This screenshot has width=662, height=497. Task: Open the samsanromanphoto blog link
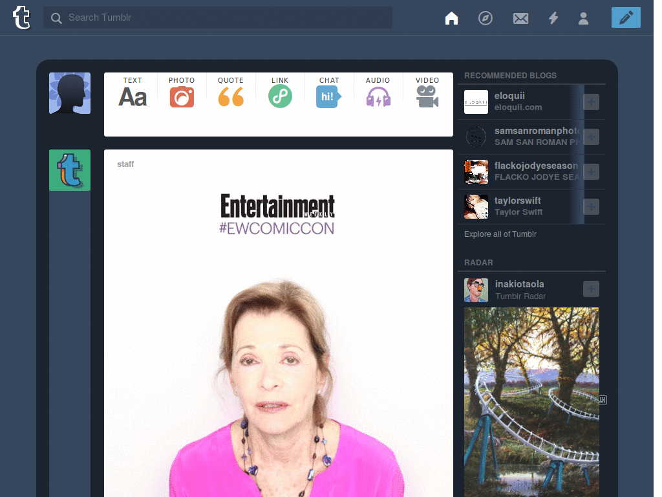pyautogui.click(x=537, y=131)
